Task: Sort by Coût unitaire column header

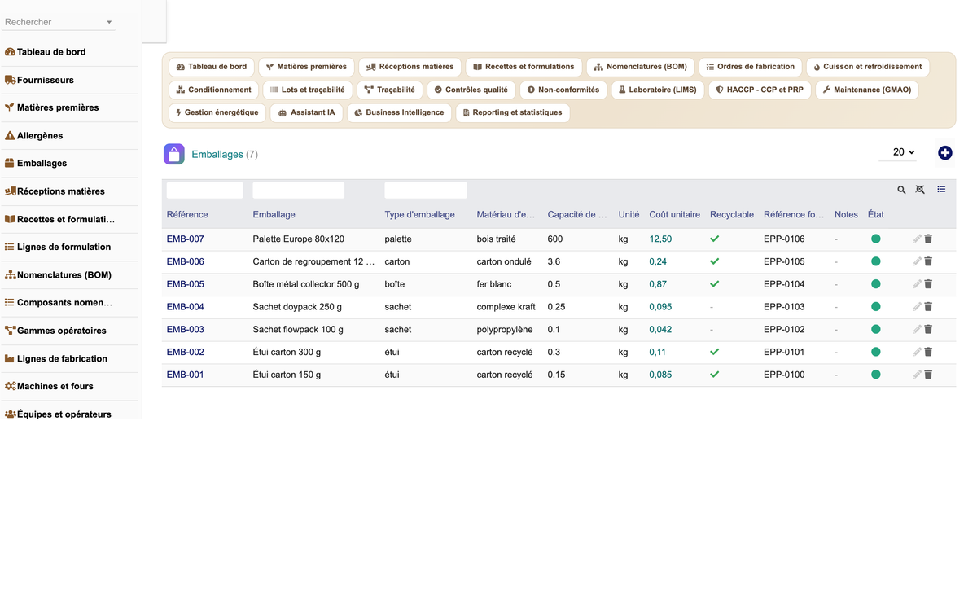Action: [675, 215]
